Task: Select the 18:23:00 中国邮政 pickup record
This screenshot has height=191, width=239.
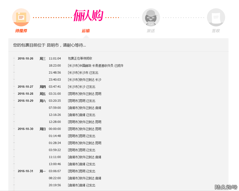Action: click(96, 66)
